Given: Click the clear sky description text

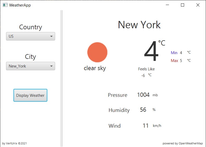Looking at the screenshot, I should (x=95, y=68).
